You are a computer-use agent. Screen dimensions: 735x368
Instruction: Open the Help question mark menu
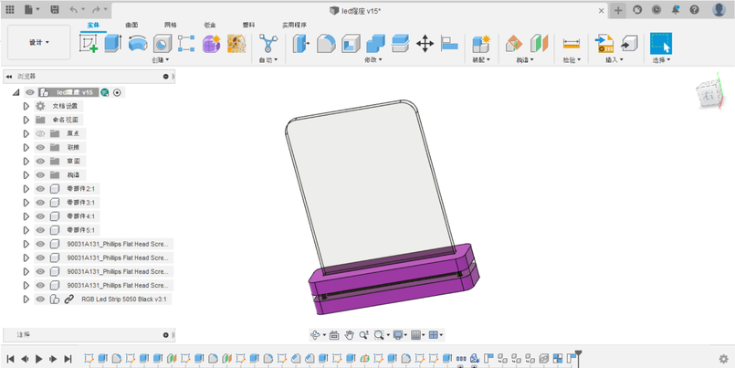click(x=694, y=9)
